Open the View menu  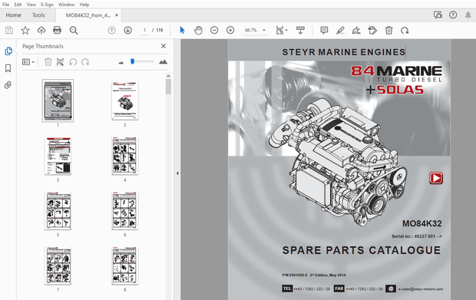[31, 5]
